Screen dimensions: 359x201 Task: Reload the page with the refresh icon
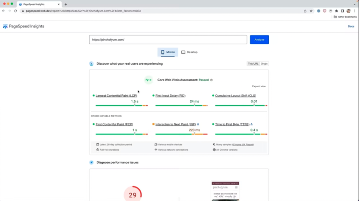[x=15, y=11]
